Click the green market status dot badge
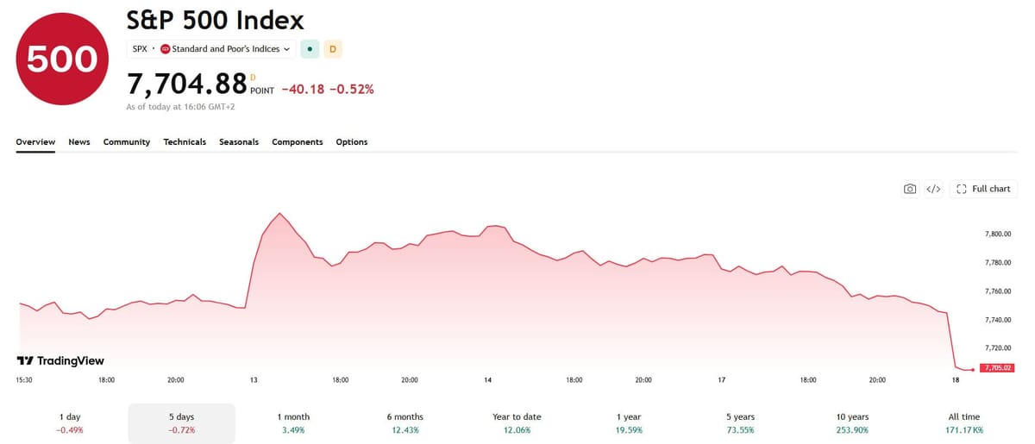This screenshot has width=1035, height=444. [x=310, y=49]
